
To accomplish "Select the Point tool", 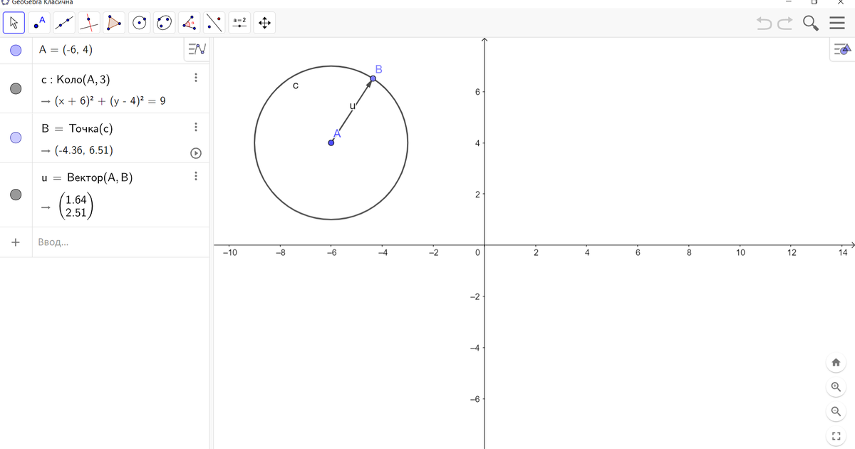I will (39, 22).
